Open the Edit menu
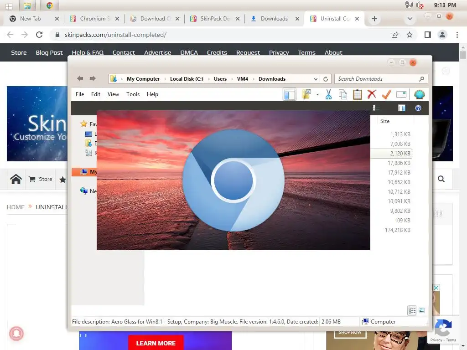Viewport: 467px width, 350px height. click(x=96, y=94)
